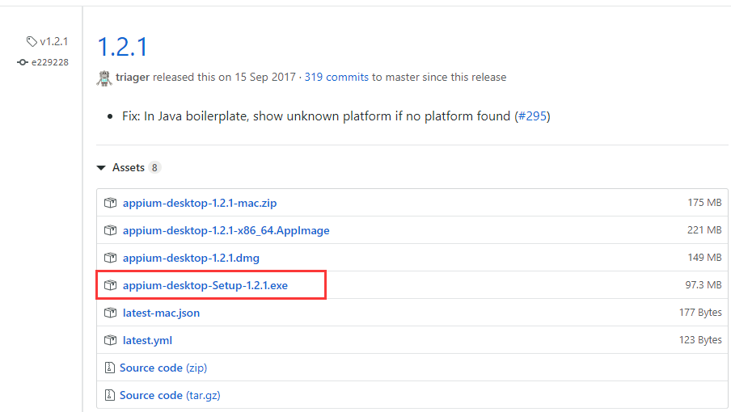The width and height of the screenshot is (731, 412).
Task: Download appium-desktop-1.2.1-x86_64.AppImage
Action: tap(226, 230)
